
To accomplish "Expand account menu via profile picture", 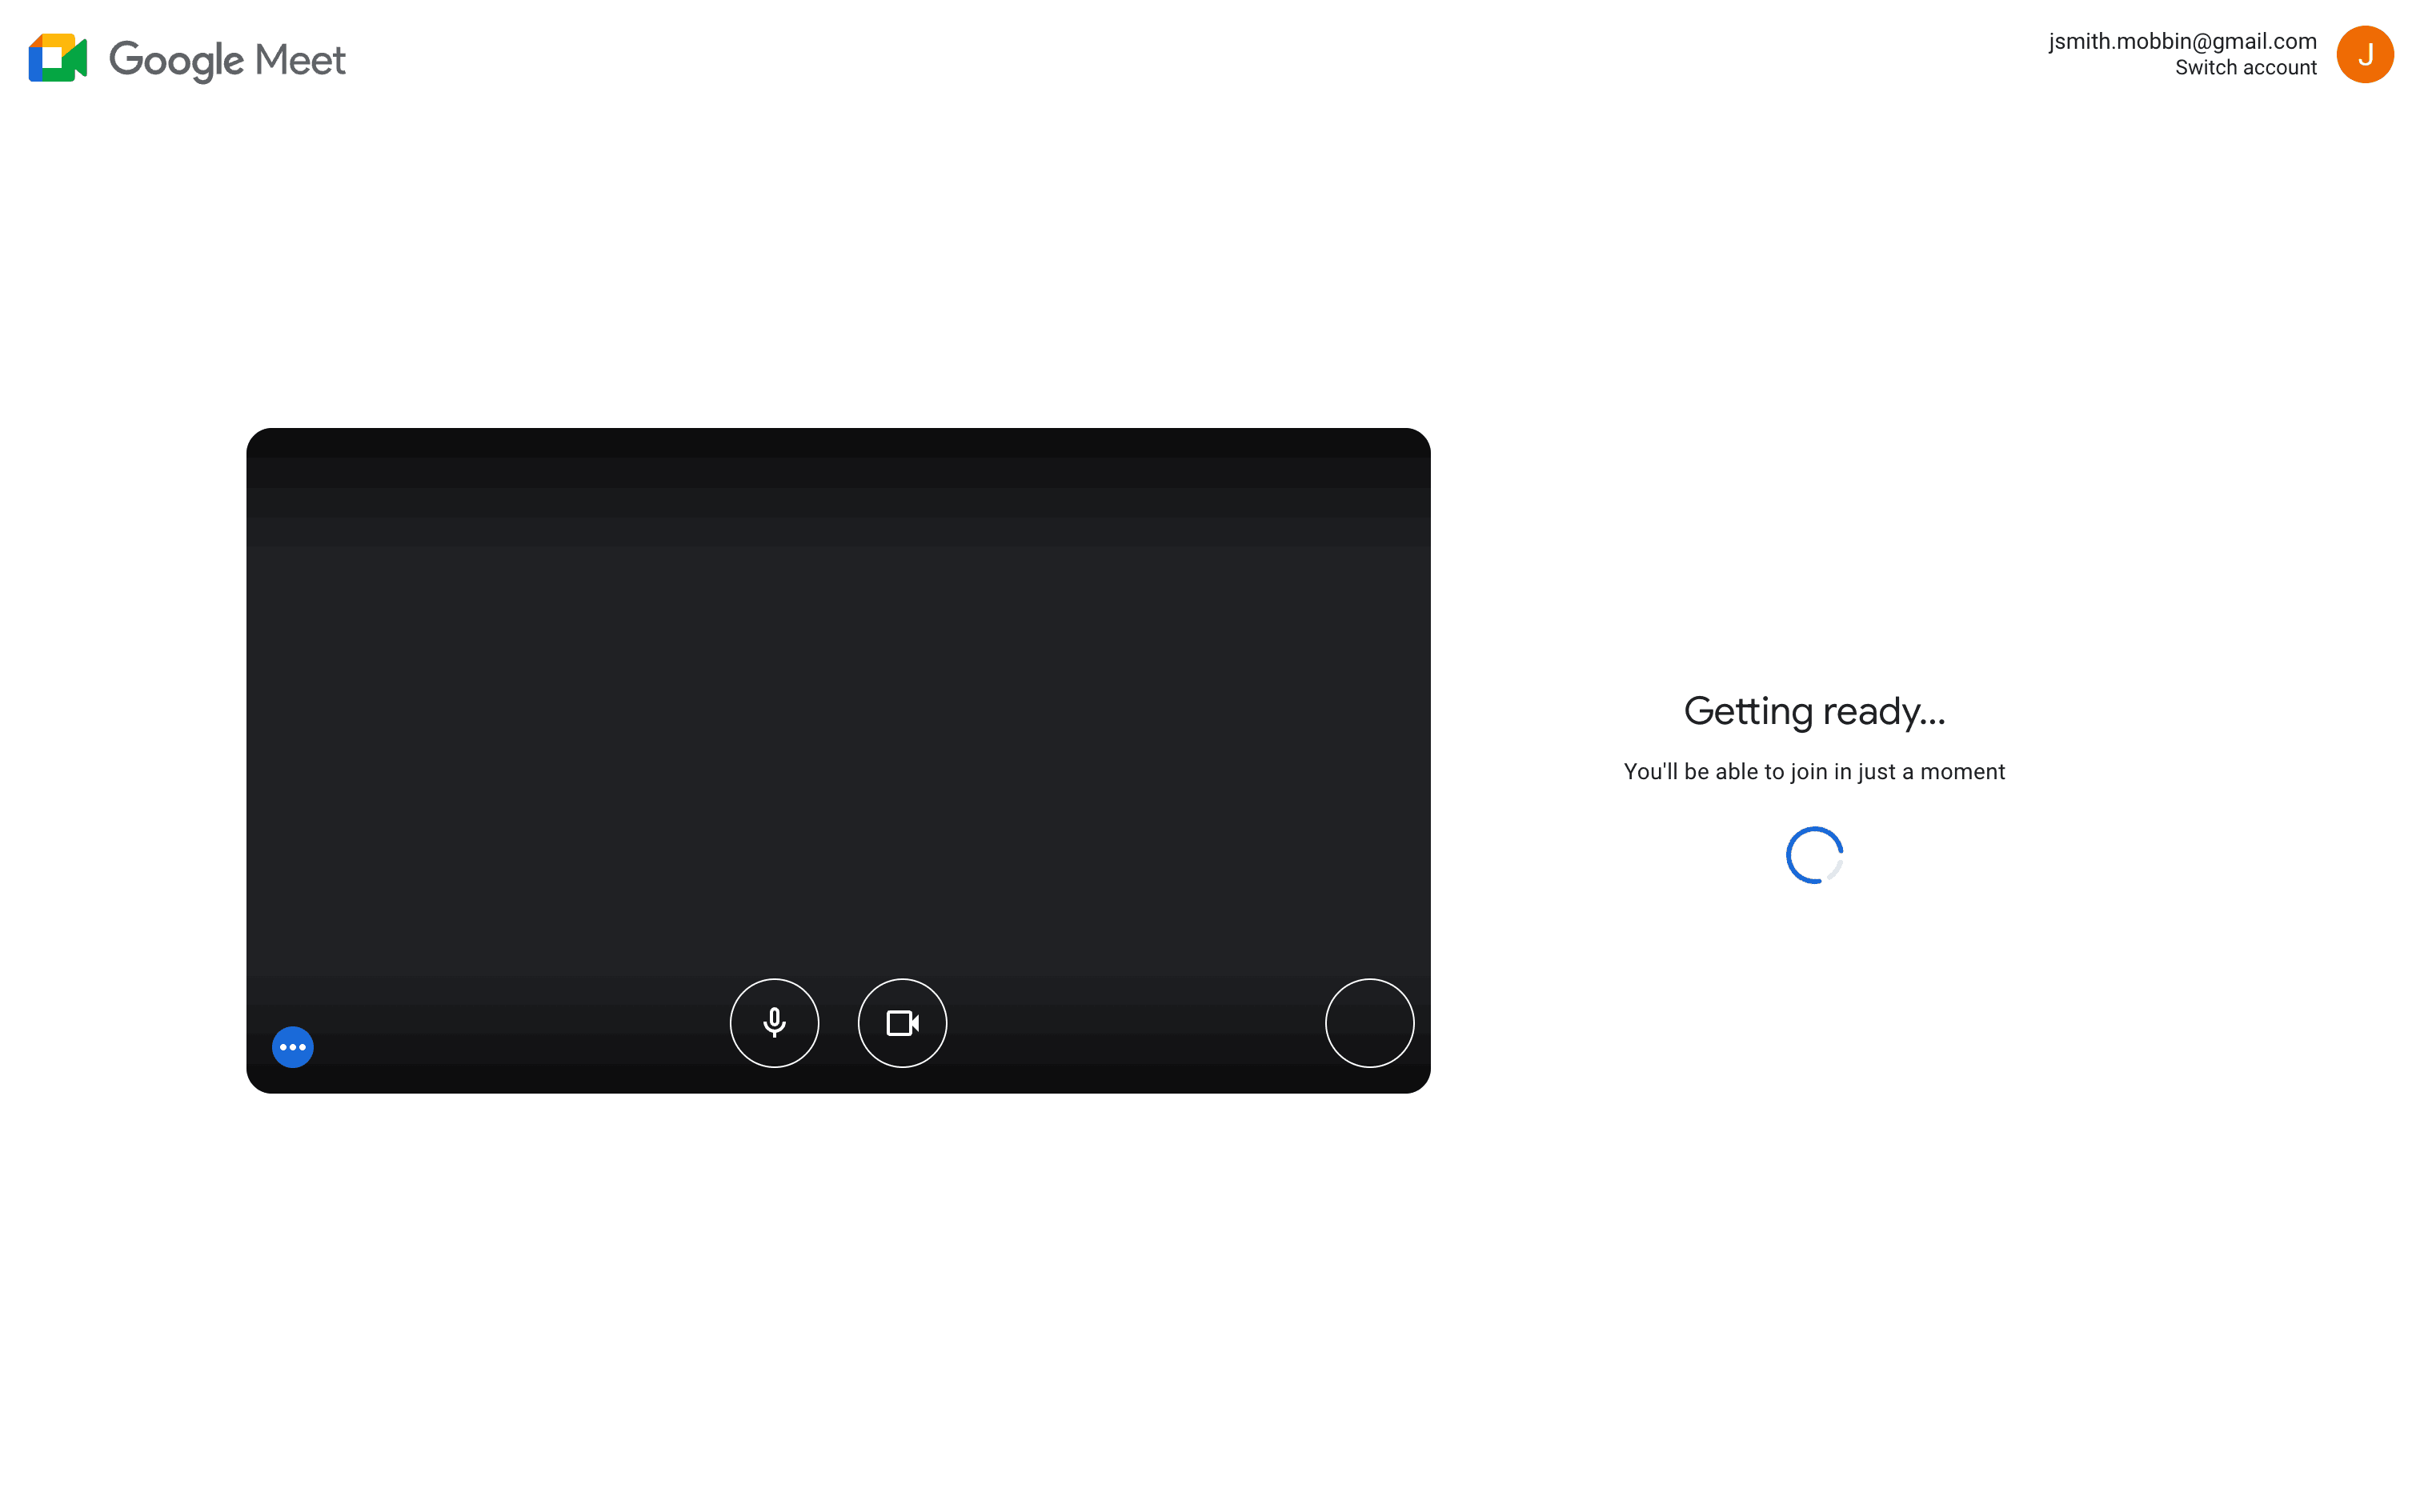I will (x=2364, y=54).
